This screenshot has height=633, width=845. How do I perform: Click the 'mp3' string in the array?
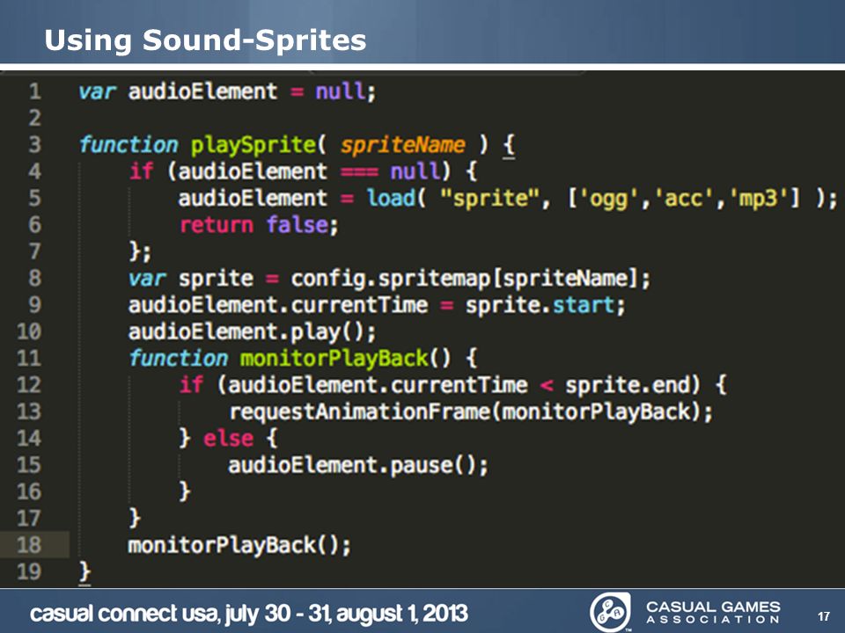tap(758, 198)
